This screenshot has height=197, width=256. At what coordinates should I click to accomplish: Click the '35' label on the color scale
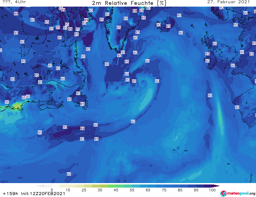click(100, 190)
